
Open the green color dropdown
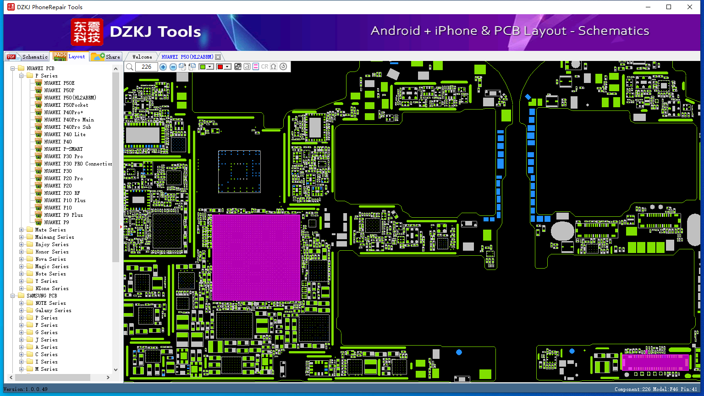point(210,67)
